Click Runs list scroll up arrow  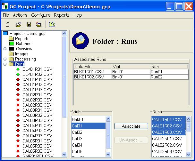[x=188, y=119]
